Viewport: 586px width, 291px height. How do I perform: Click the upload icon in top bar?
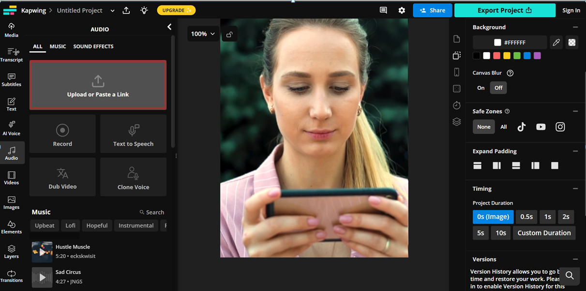point(126,10)
